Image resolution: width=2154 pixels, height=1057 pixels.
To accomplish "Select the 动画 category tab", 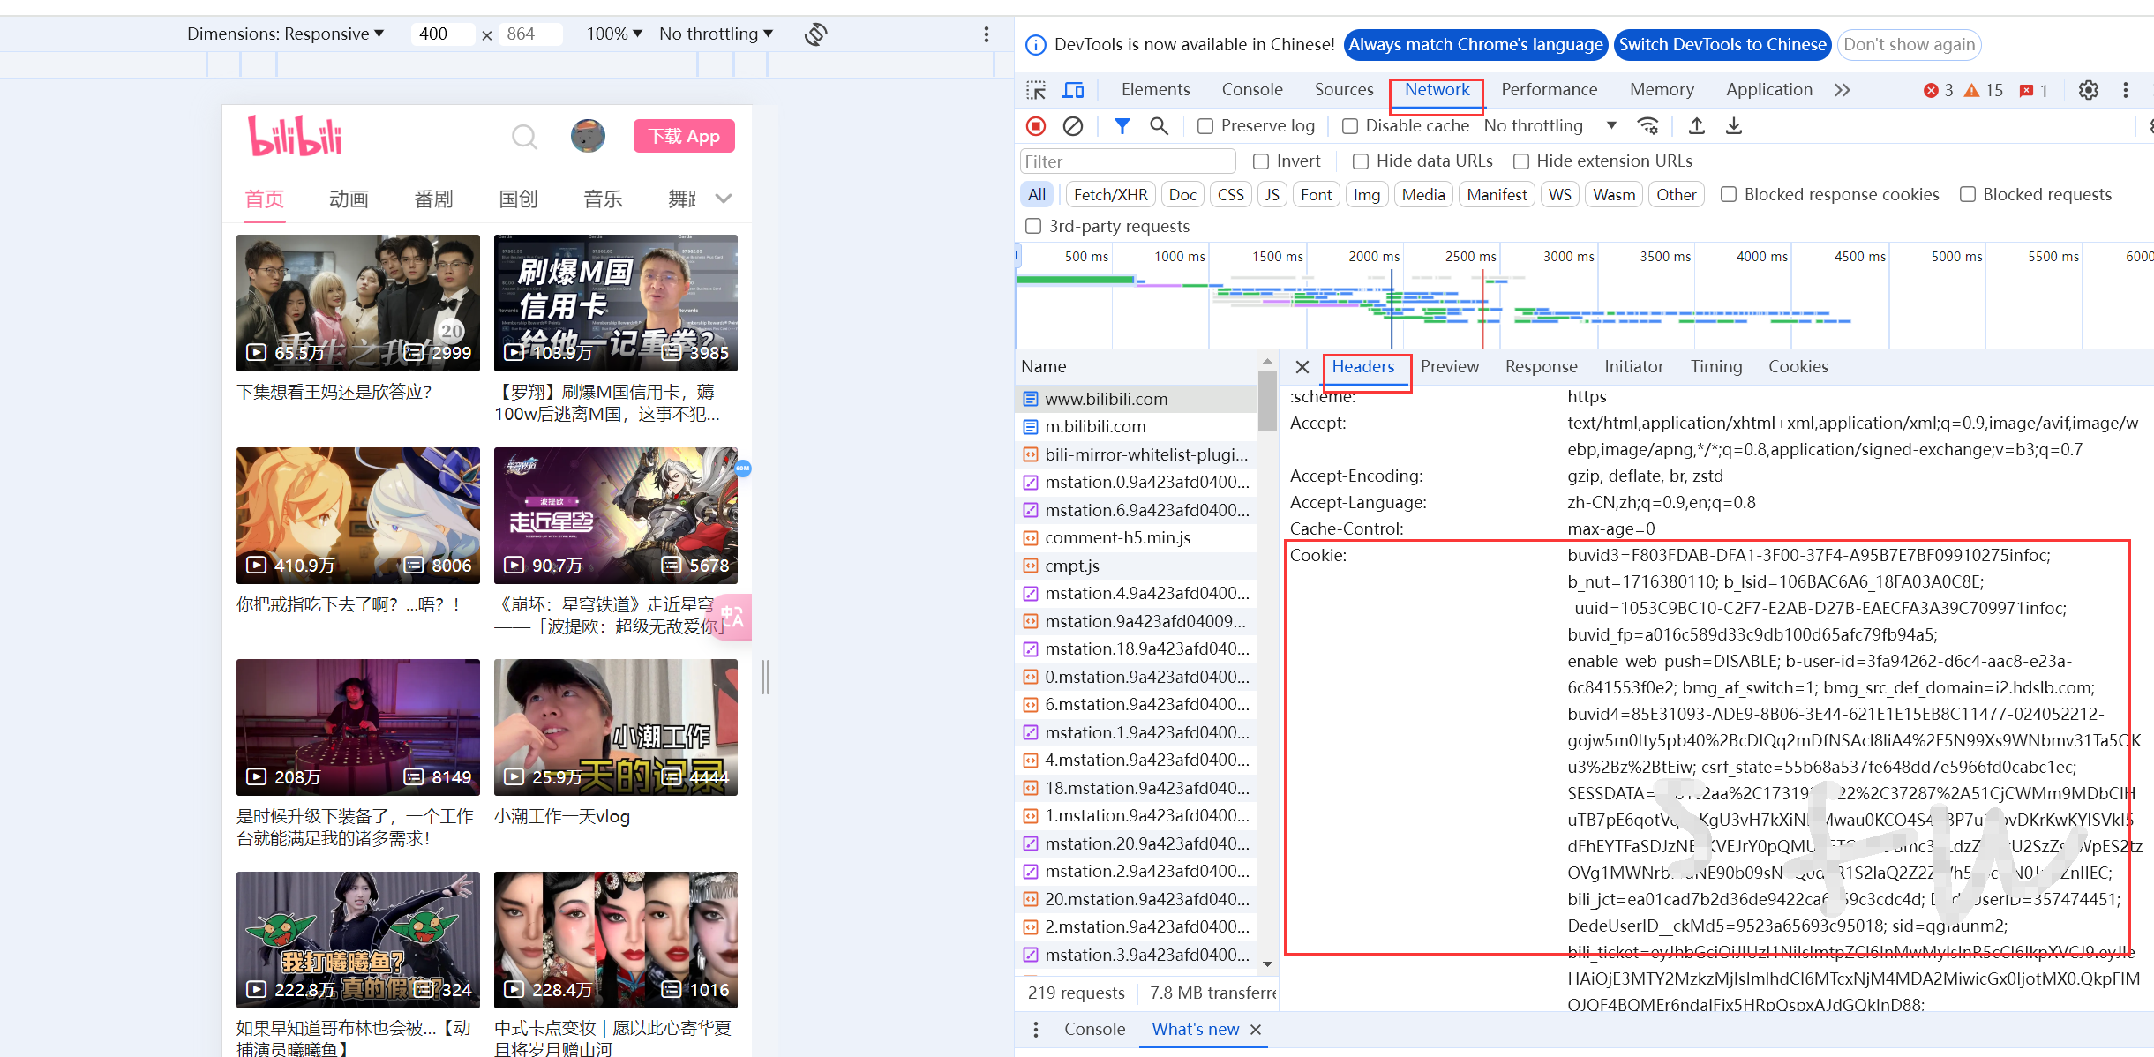I will point(349,199).
